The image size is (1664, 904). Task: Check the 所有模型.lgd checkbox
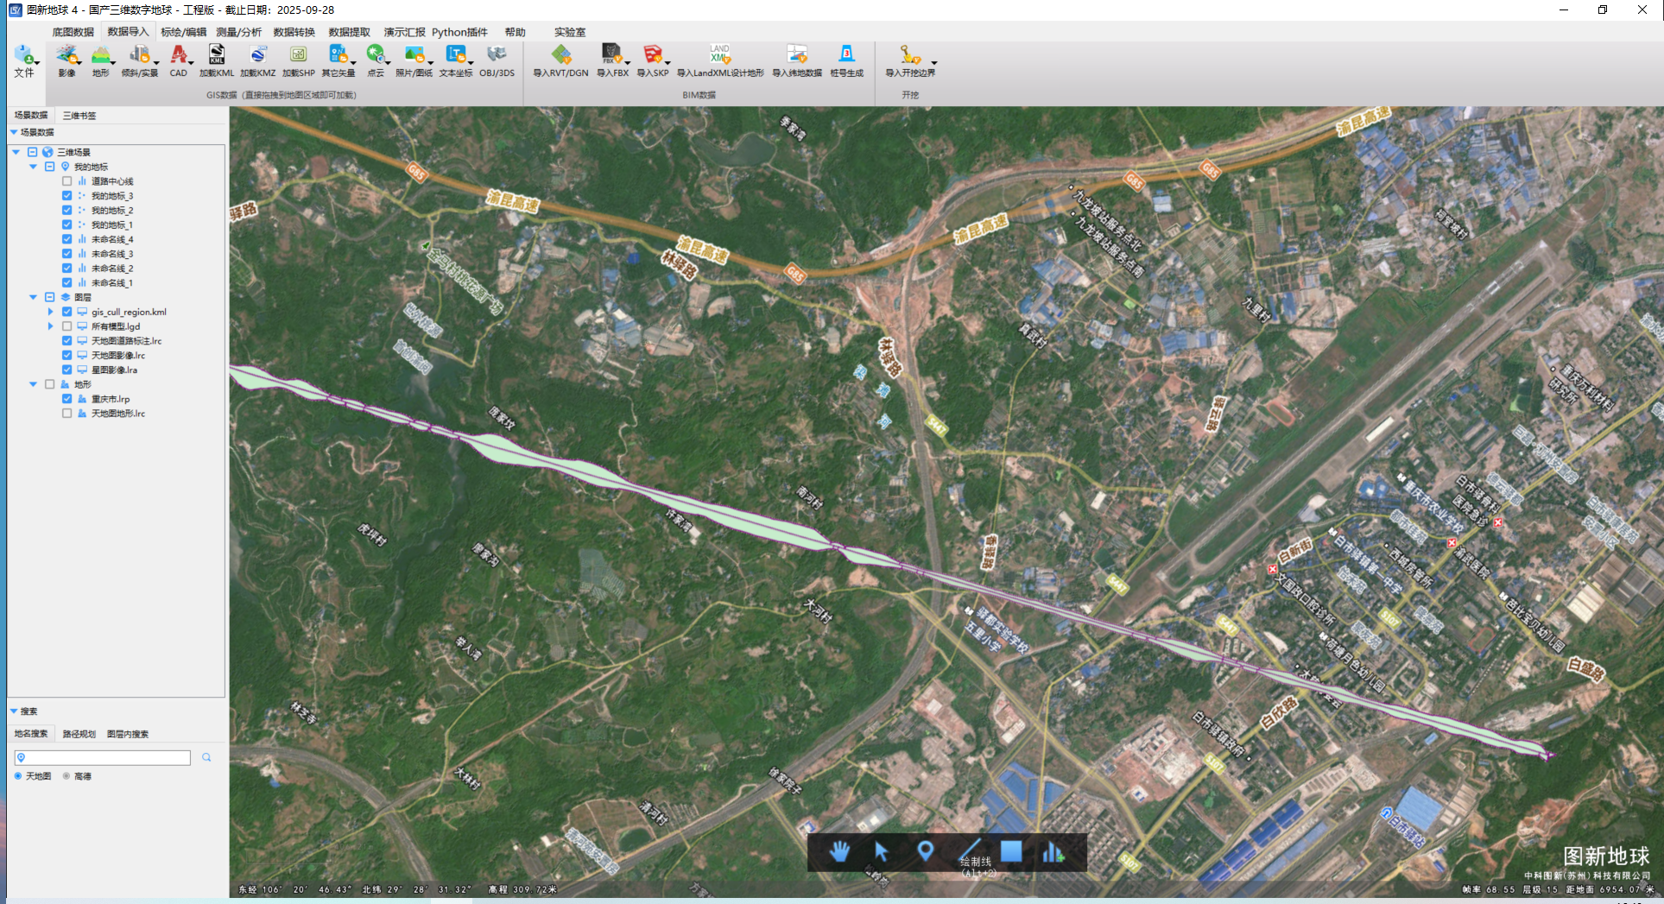point(67,326)
